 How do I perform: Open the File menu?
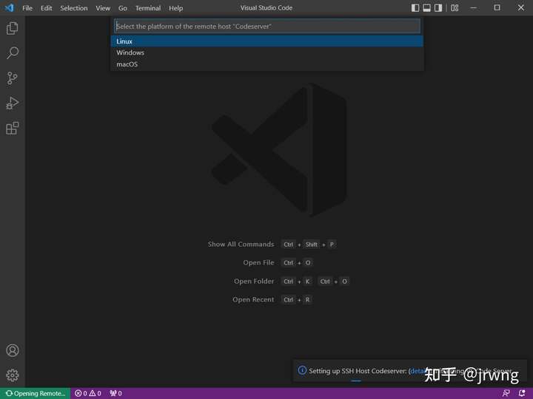(27, 8)
